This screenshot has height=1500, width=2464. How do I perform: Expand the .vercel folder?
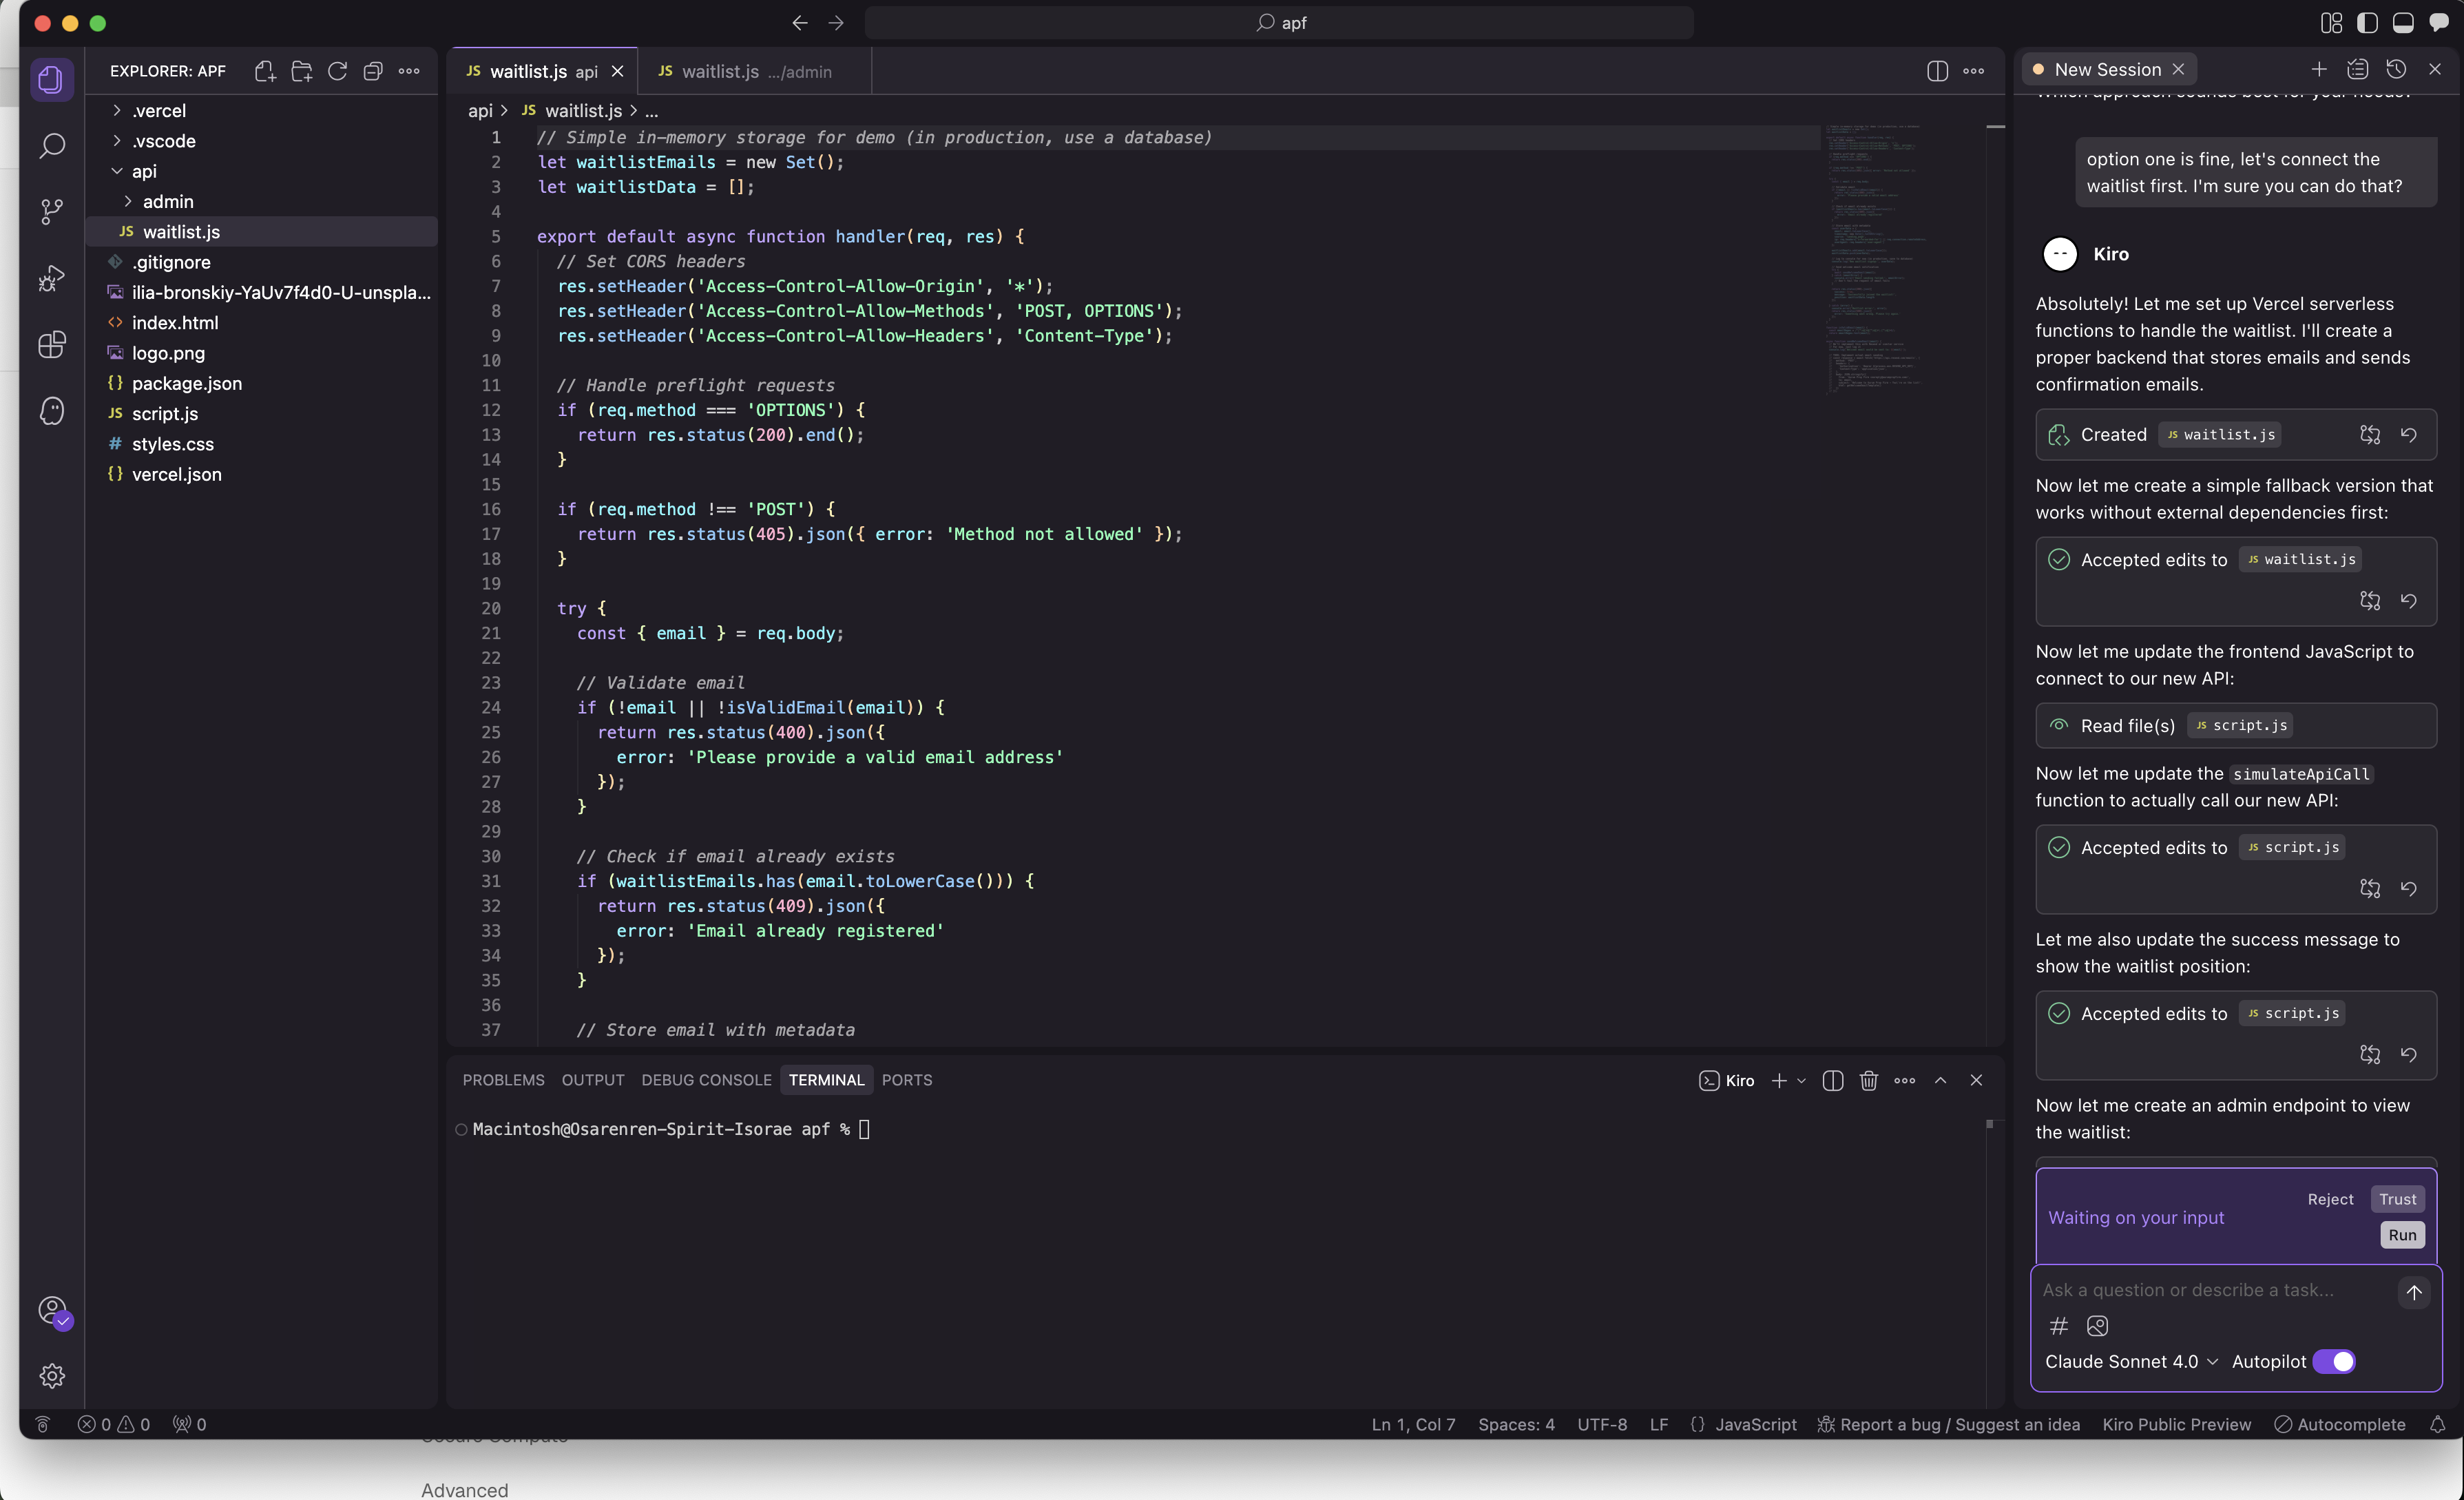159,110
